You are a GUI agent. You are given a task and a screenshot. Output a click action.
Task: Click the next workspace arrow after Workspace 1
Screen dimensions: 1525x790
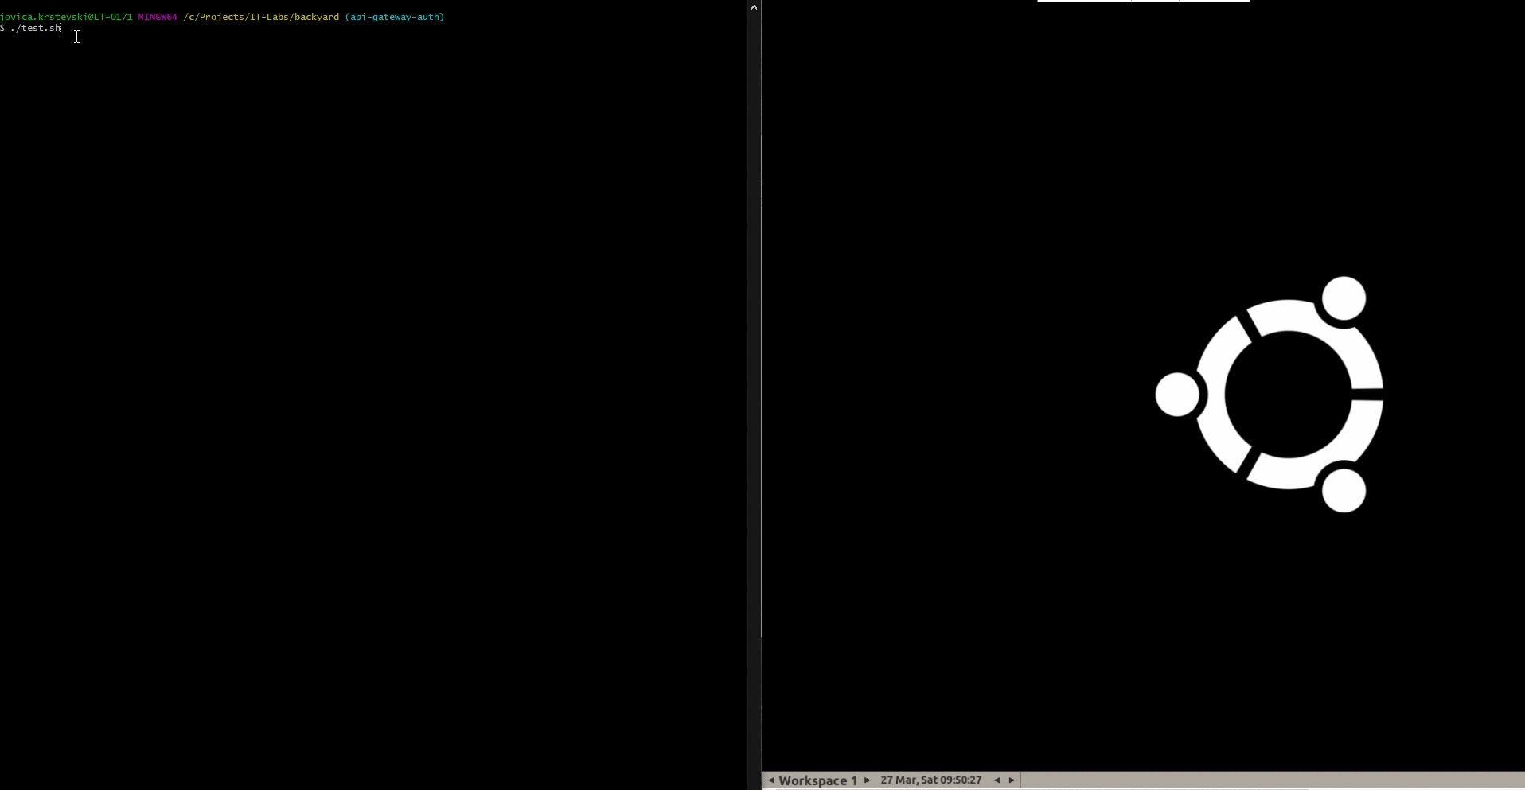click(x=868, y=780)
